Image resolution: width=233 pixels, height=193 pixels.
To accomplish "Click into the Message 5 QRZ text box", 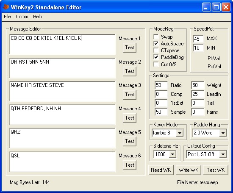I will tap(62, 138).
